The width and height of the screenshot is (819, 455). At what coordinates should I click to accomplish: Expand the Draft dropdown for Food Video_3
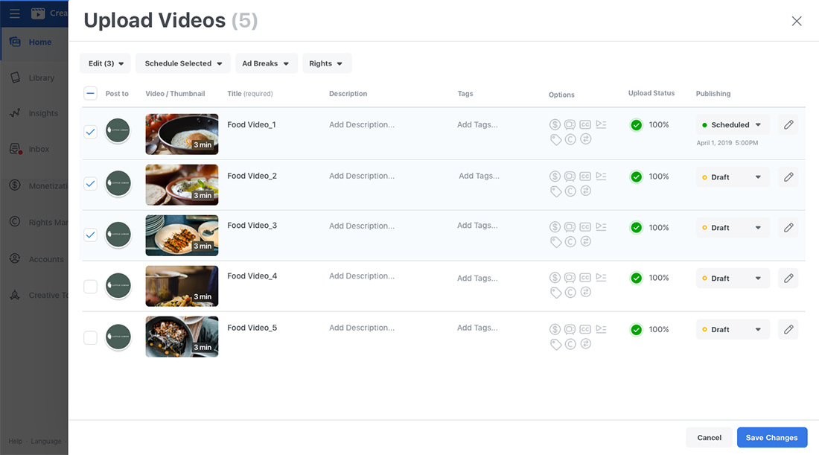(x=733, y=228)
